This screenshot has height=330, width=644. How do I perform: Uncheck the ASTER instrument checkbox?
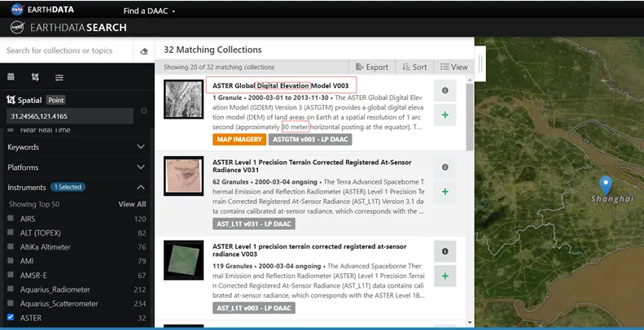click(x=11, y=317)
